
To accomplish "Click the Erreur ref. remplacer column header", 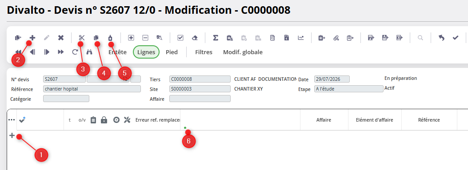I will tap(158, 120).
